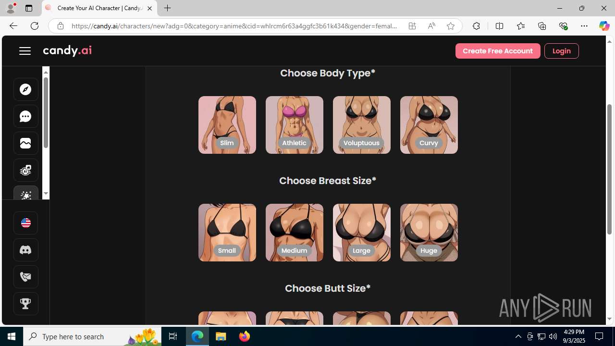Open Copilot icon in Edge toolbar
Screen dimensions: 615x346
click(x=604, y=26)
